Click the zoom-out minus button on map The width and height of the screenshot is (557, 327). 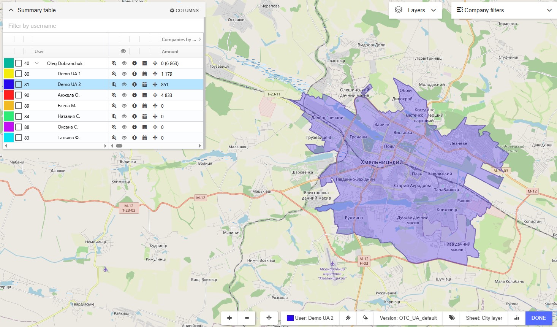coord(247,318)
